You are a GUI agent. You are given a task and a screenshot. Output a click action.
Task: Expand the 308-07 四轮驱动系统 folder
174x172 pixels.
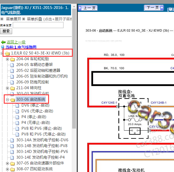7,169
